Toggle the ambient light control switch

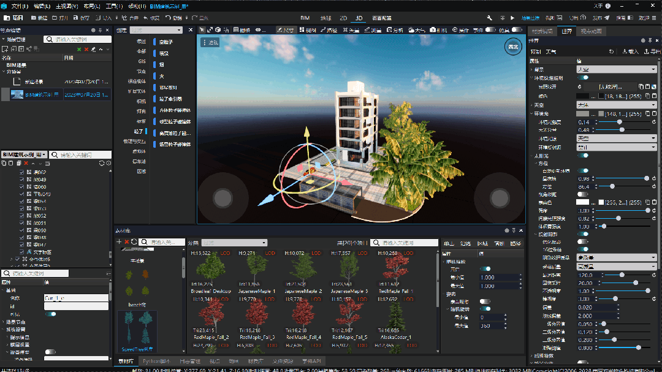[x=583, y=78]
